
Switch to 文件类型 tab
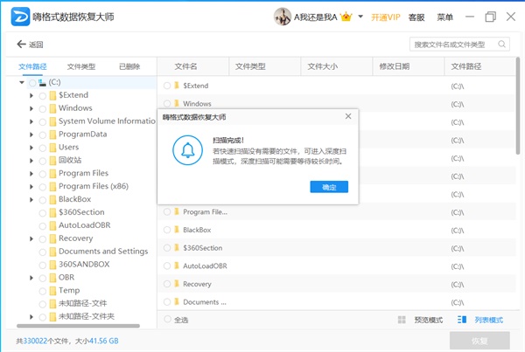[x=81, y=66]
